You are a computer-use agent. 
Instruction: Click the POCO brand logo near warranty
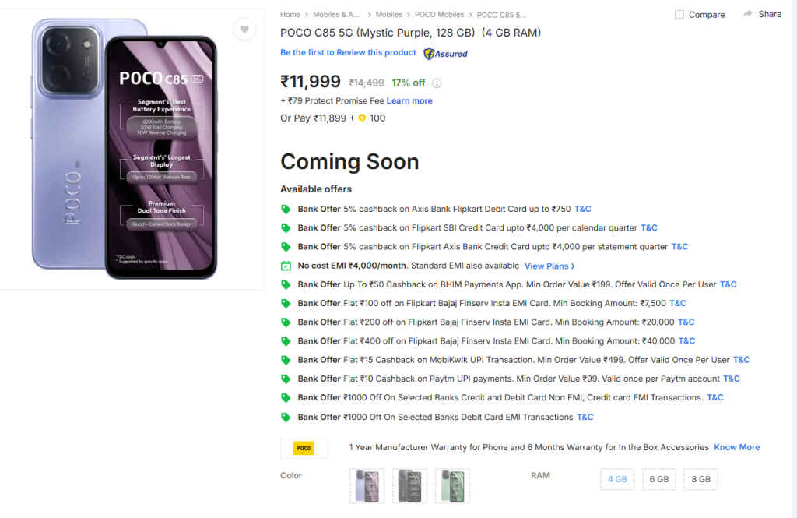304,448
